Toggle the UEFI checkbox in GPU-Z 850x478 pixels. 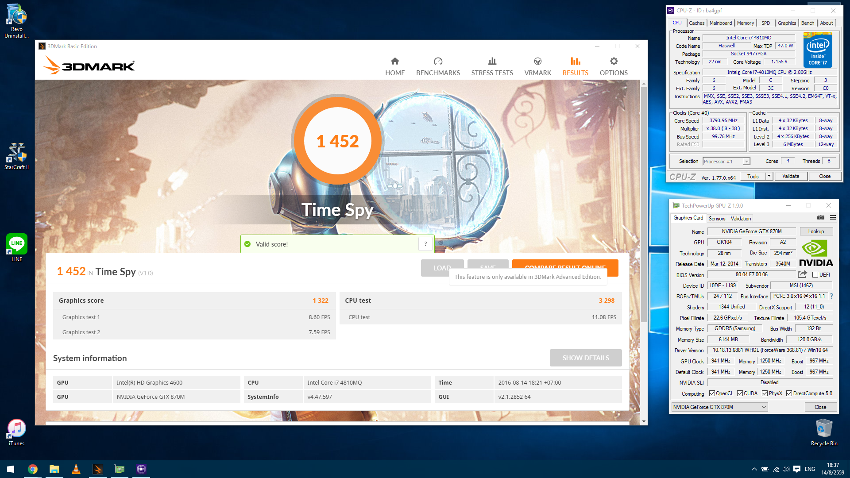point(815,275)
